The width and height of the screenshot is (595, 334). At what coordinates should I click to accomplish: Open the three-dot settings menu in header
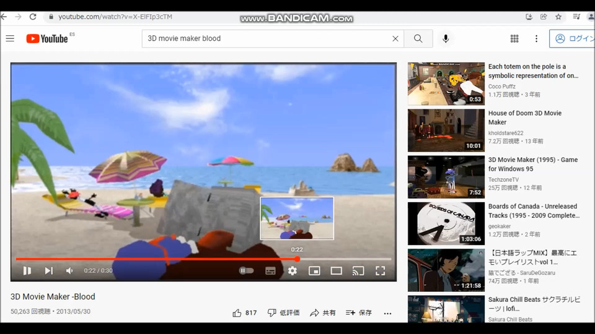pos(536,38)
